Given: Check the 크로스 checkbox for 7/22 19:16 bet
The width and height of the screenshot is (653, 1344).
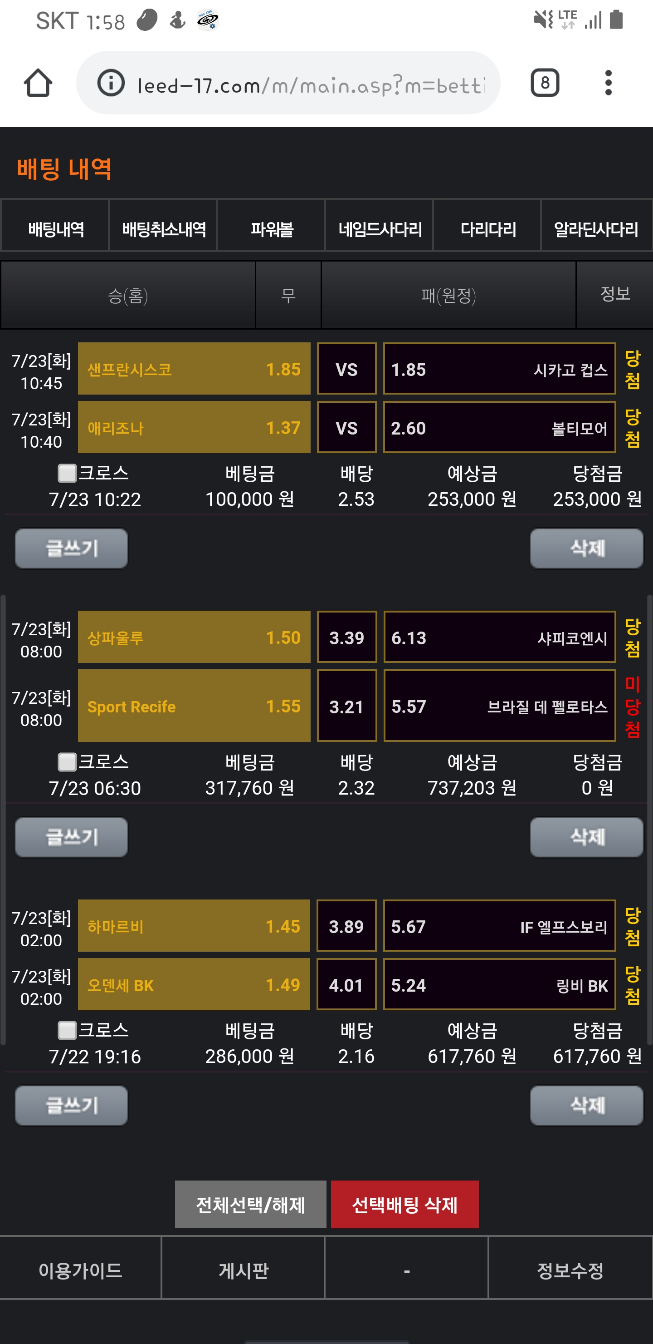Looking at the screenshot, I should pyautogui.click(x=67, y=1030).
